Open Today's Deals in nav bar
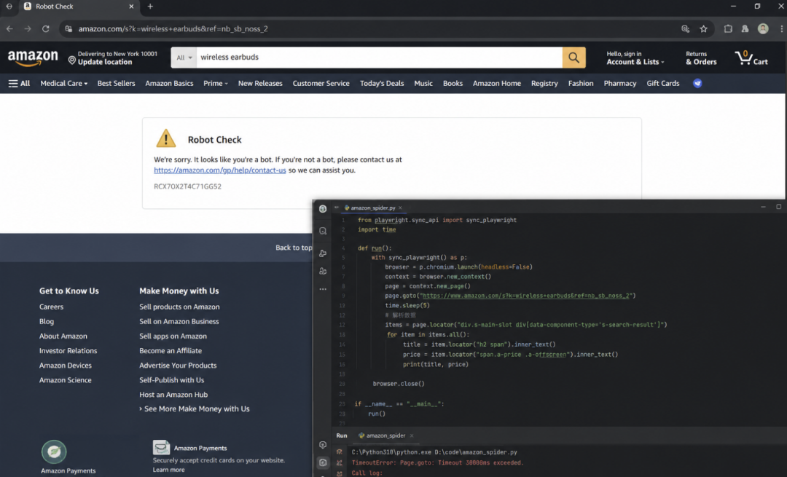Image resolution: width=787 pixels, height=477 pixels. coord(381,83)
